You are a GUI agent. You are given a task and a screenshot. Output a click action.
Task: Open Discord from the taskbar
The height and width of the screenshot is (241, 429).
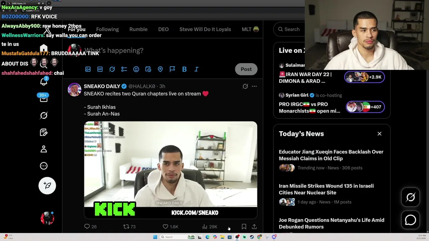(274, 237)
